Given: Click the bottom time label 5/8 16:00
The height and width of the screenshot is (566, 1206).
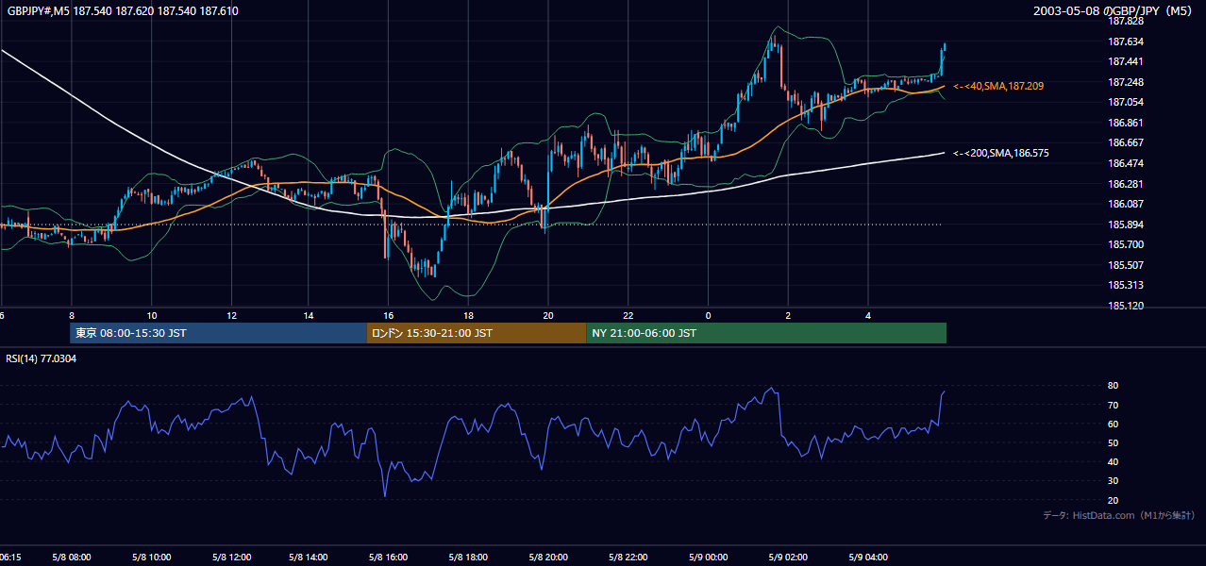Looking at the screenshot, I should [389, 558].
